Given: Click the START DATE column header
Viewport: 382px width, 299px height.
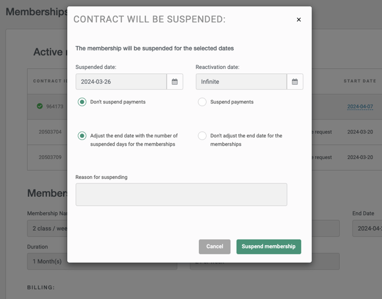Looking at the screenshot, I should [360, 81].
